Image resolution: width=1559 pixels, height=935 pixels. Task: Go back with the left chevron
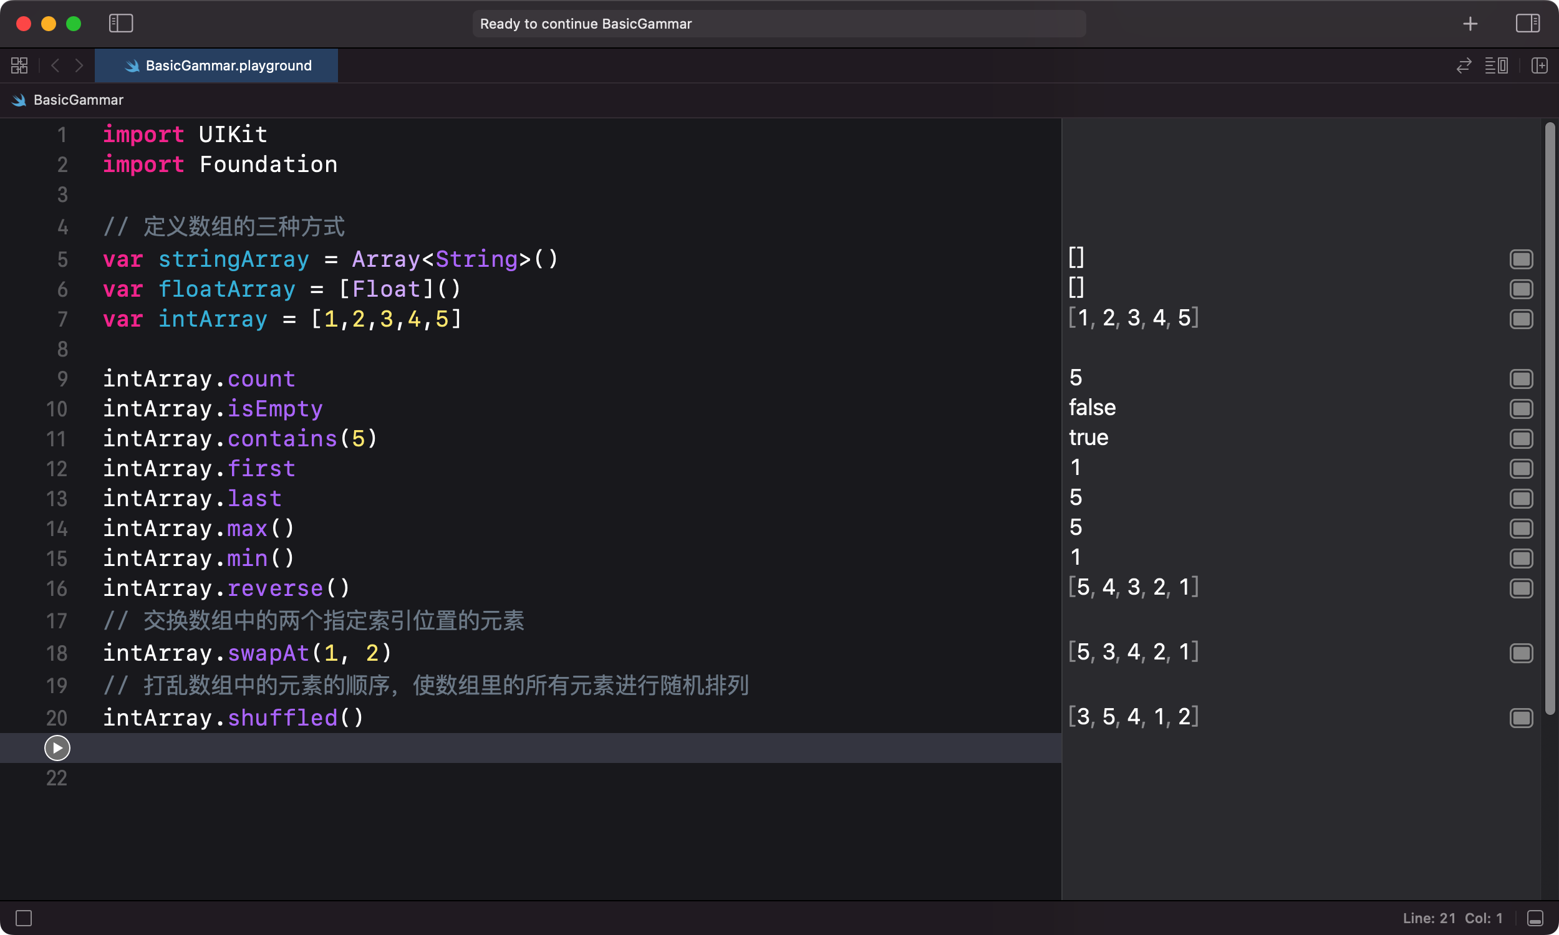coord(56,65)
